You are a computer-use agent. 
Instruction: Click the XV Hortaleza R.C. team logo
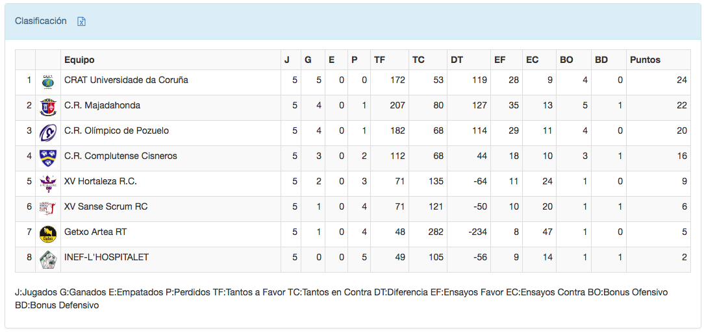click(47, 182)
